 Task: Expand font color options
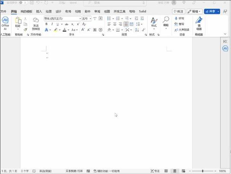(x=69, y=30)
